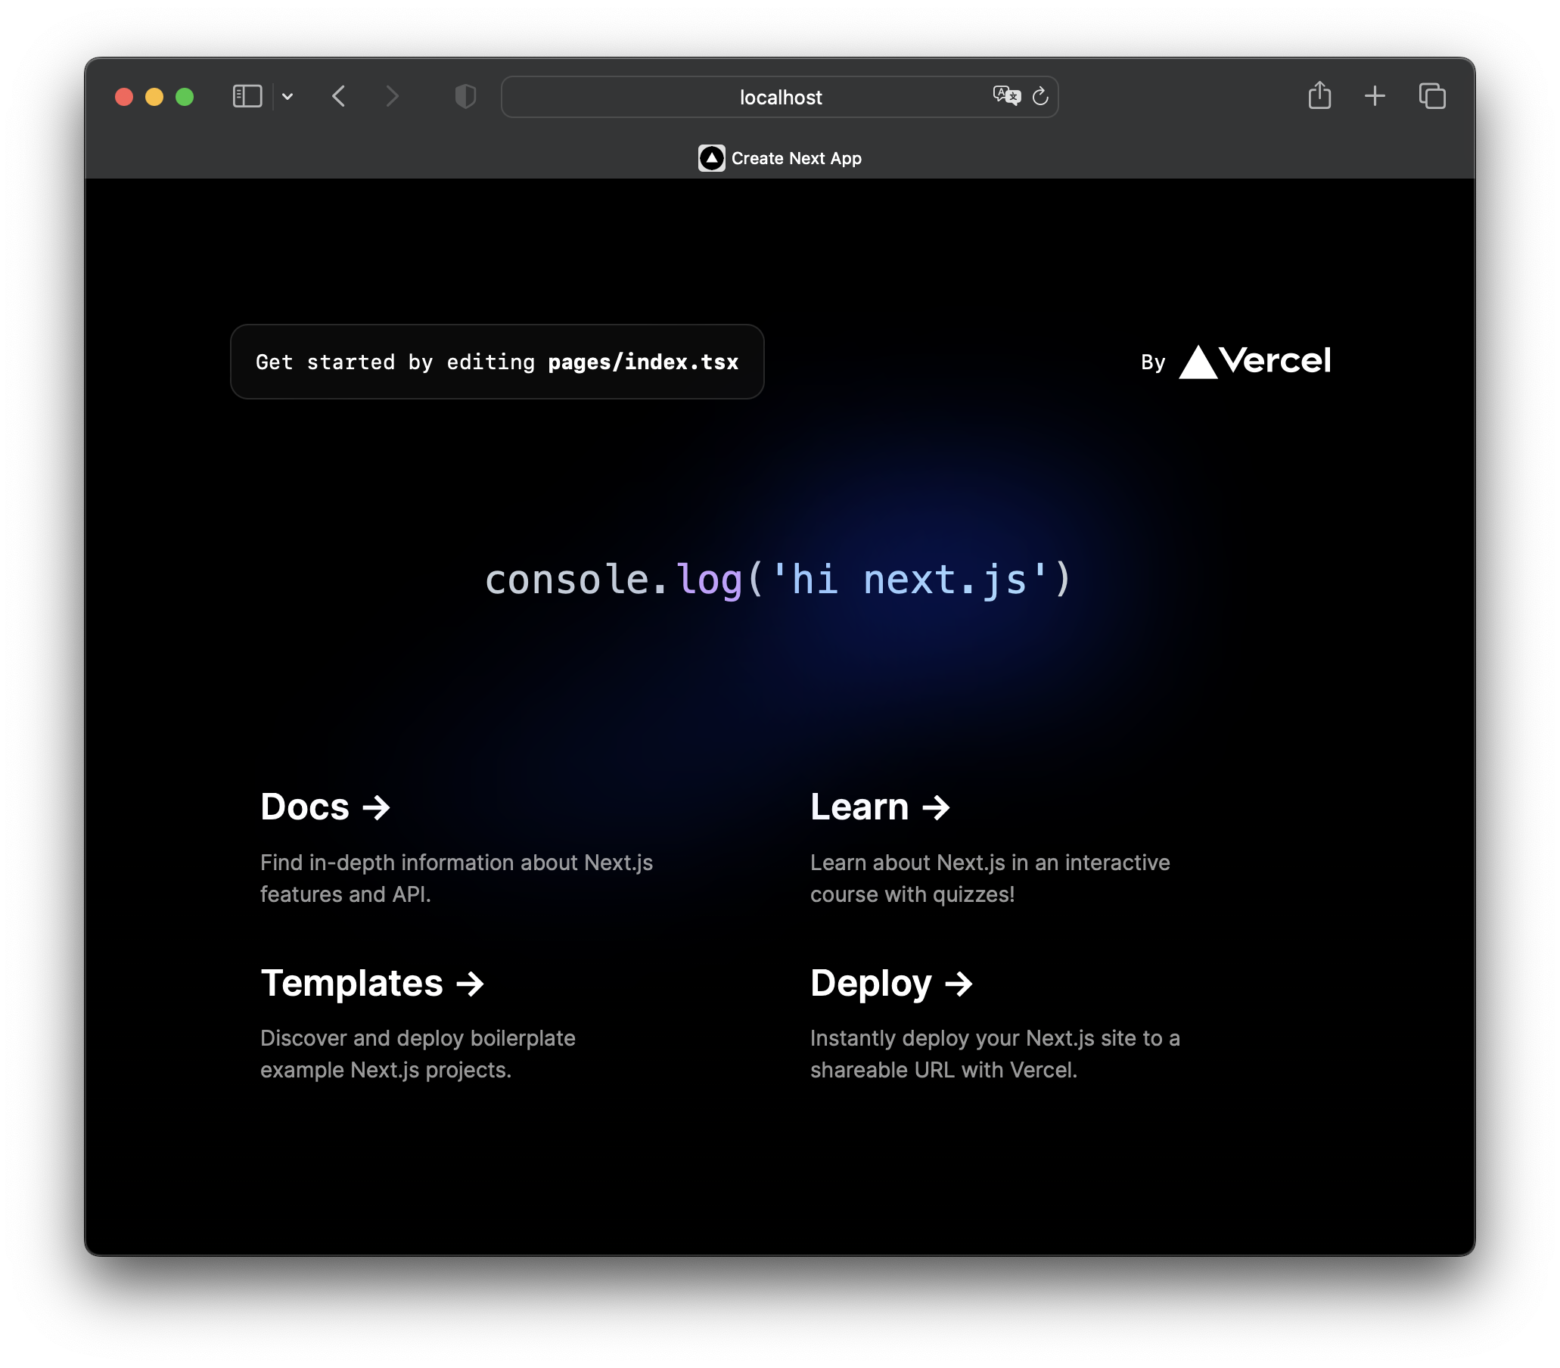Show the tab overview icon
The height and width of the screenshot is (1368, 1560).
1432,96
